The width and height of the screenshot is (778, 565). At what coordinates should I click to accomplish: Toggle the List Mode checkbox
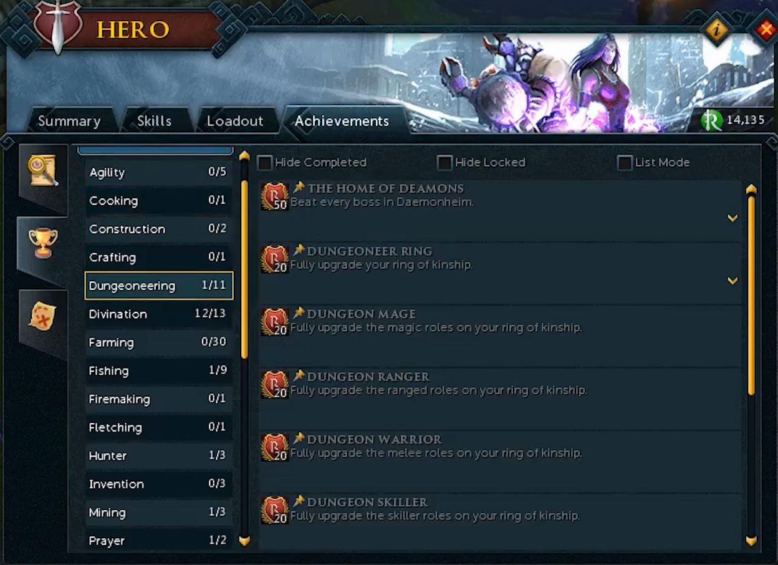tap(625, 163)
